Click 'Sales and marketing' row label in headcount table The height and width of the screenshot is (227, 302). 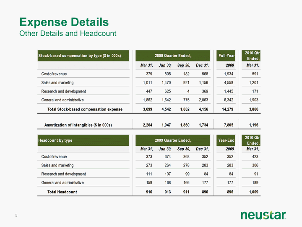[57, 165]
